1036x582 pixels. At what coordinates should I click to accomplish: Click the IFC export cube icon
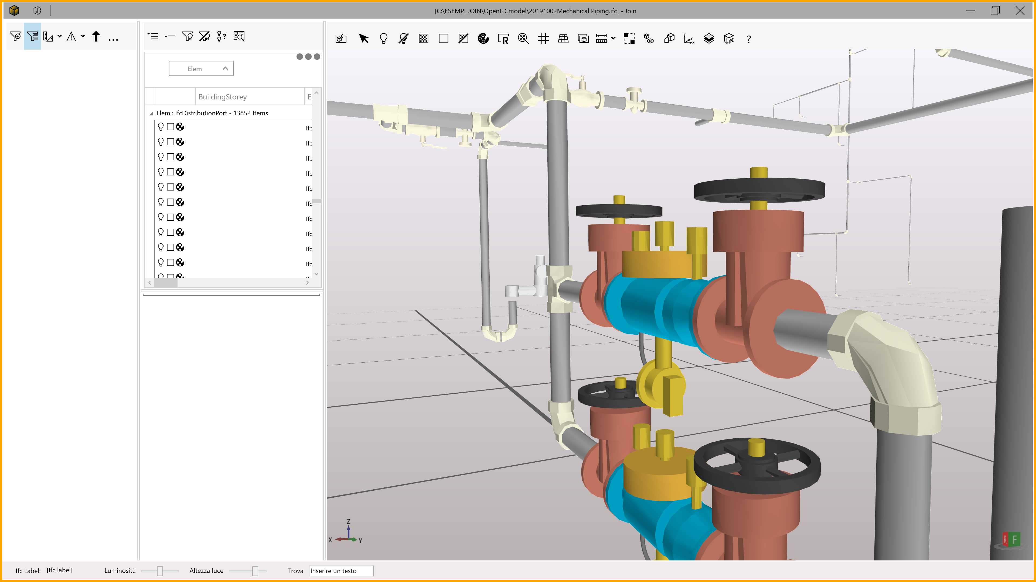tap(729, 39)
